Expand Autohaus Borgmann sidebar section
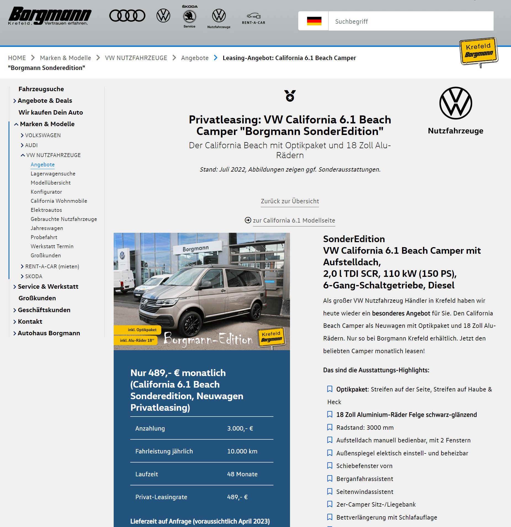 click(x=47, y=333)
